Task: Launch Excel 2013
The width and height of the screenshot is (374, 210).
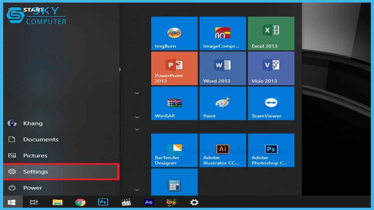Action: coord(271,33)
